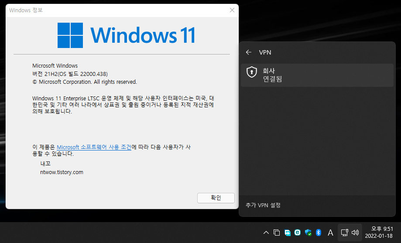The width and height of the screenshot is (401, 243).
Task: Click the Windows 11 logo image
Action: [x=127, y=35]
